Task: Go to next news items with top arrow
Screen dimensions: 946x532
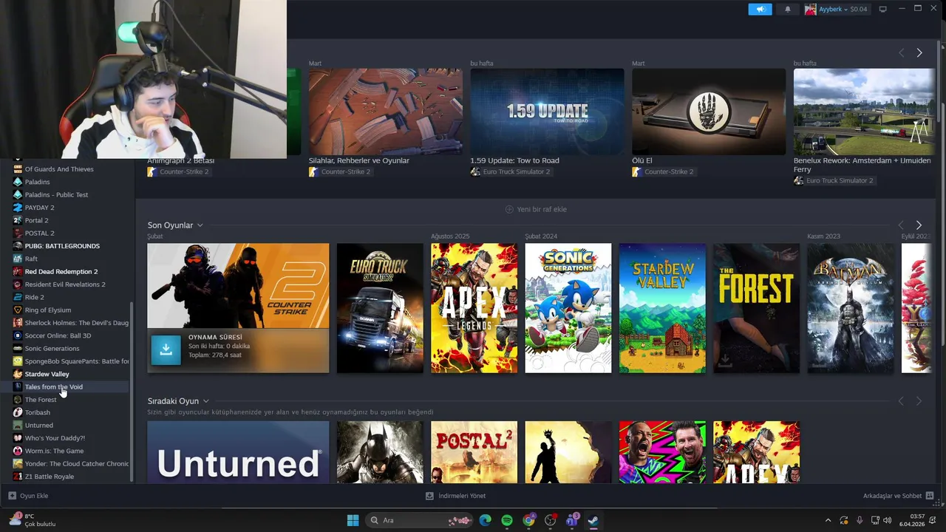Action: 919,52
